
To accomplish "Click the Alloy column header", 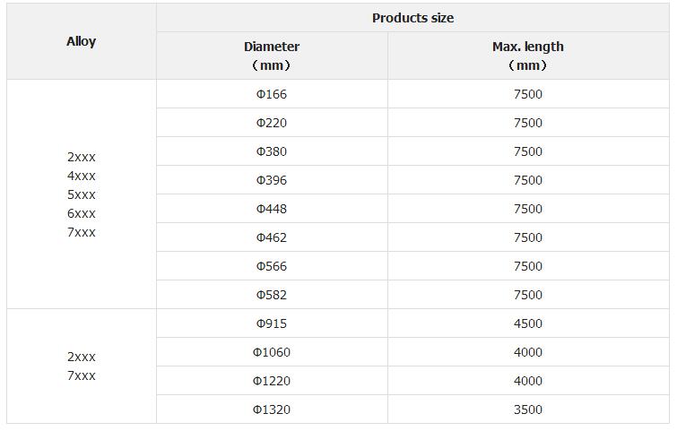I will pos(82,41).
